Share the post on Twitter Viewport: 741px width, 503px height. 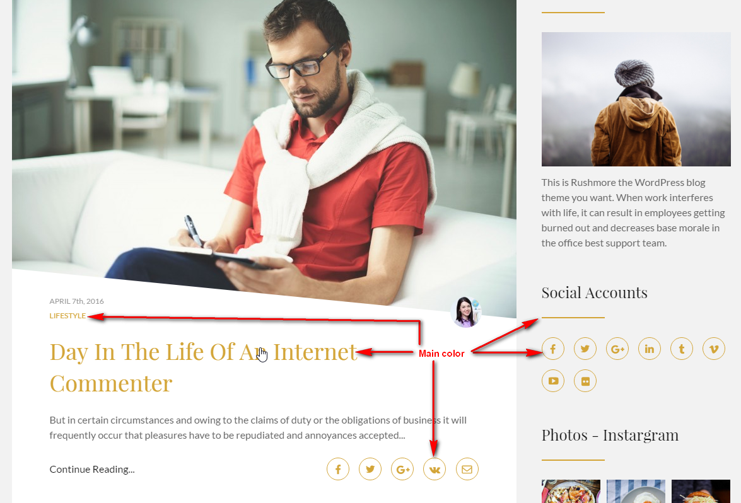pyautogui.click(x=370, y=469)
